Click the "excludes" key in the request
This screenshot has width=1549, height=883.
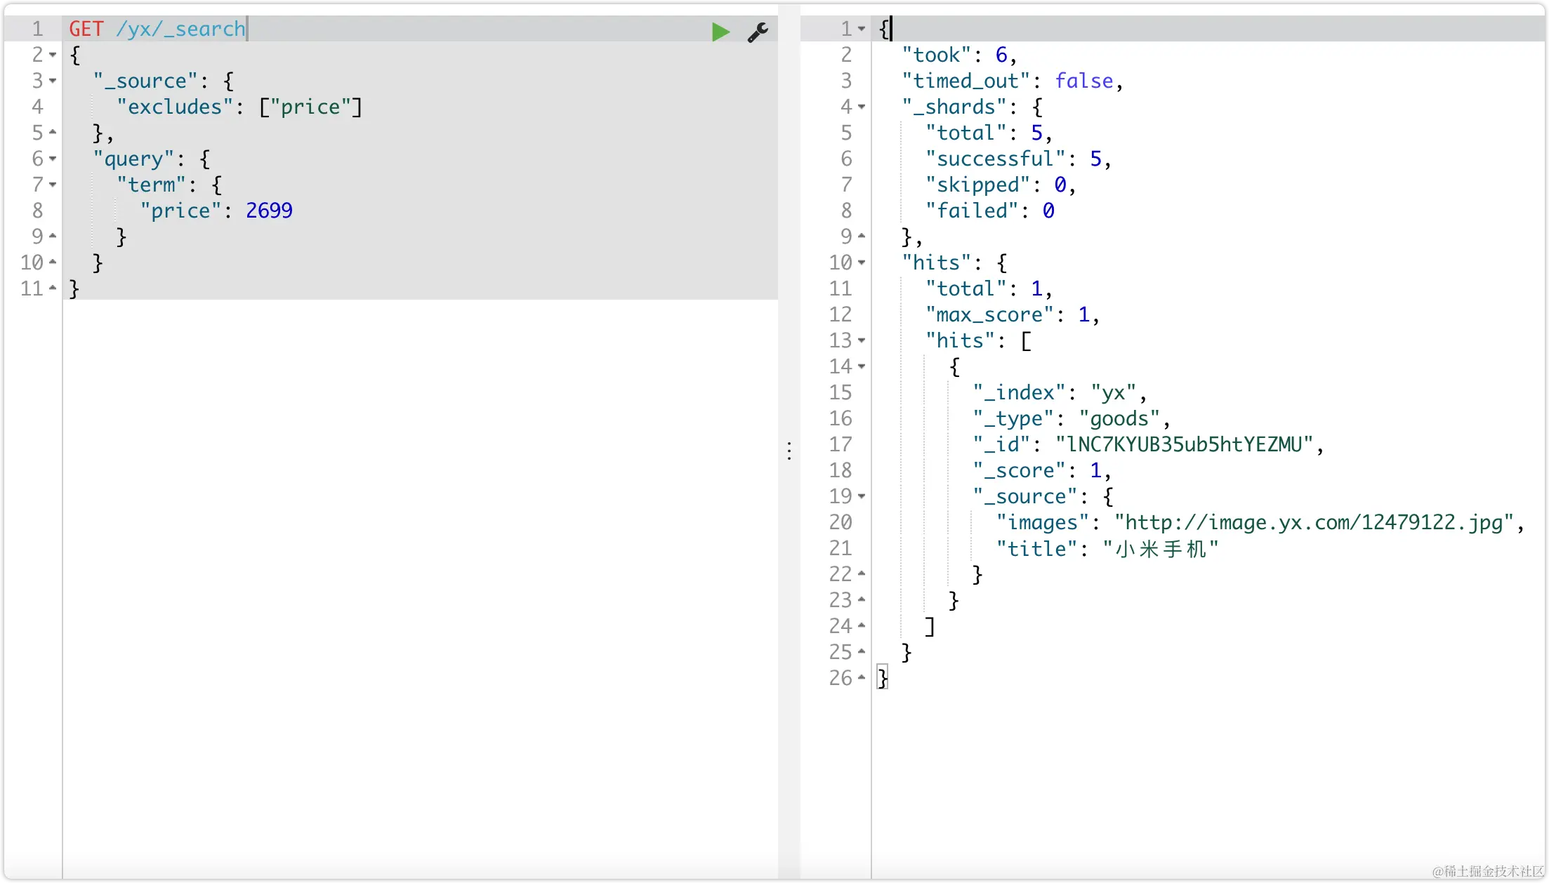tap(175, 107)
